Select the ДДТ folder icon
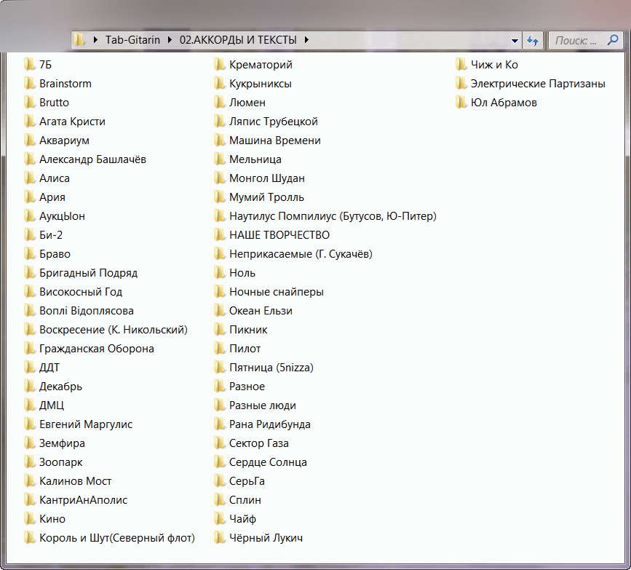 click(30, 368)
